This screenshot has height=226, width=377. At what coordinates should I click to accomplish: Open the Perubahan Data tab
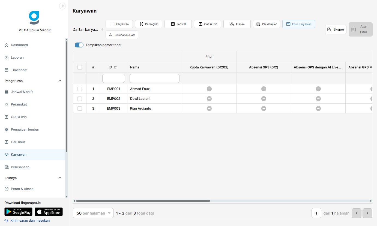pos(122,35)
